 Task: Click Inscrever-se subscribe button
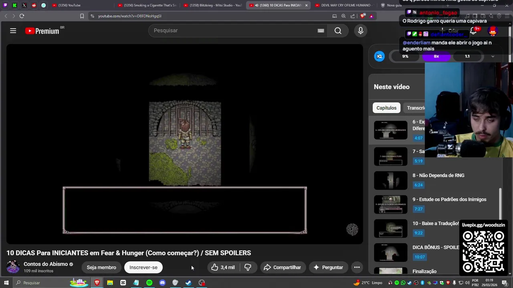tap(143, 267)
